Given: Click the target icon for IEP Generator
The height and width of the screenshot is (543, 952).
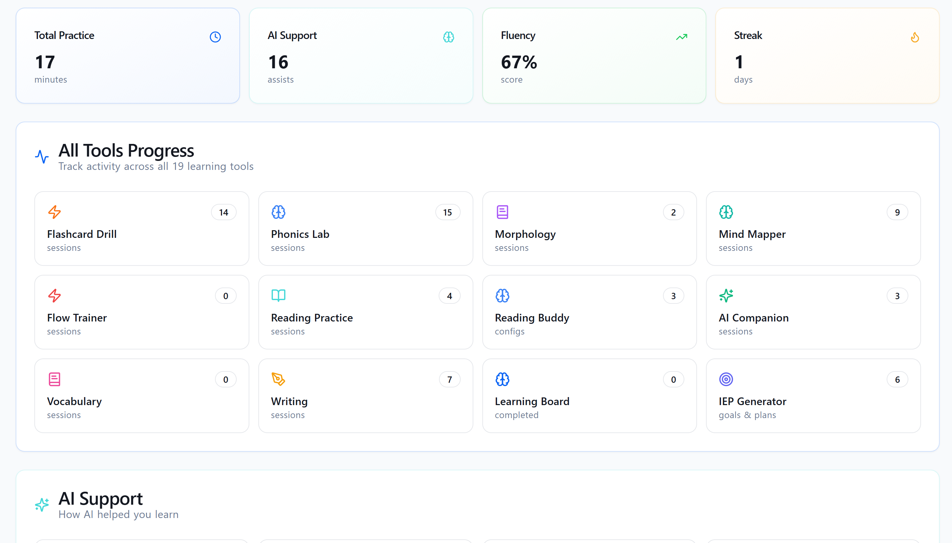Looking at the screenshot, I should click(726, 379).
